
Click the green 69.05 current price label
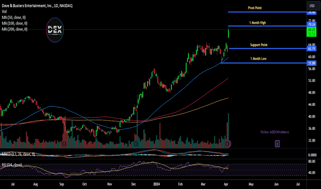click(312, 32)
